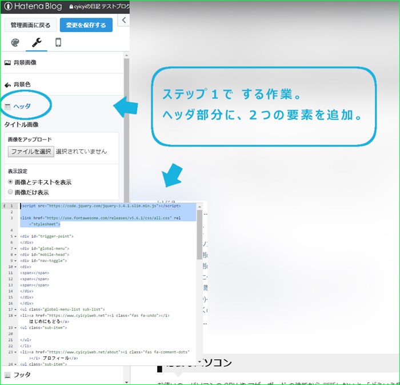Click the 背景色 paint bucket icon
The image size is (400, 385).
(x=7, y=85)
